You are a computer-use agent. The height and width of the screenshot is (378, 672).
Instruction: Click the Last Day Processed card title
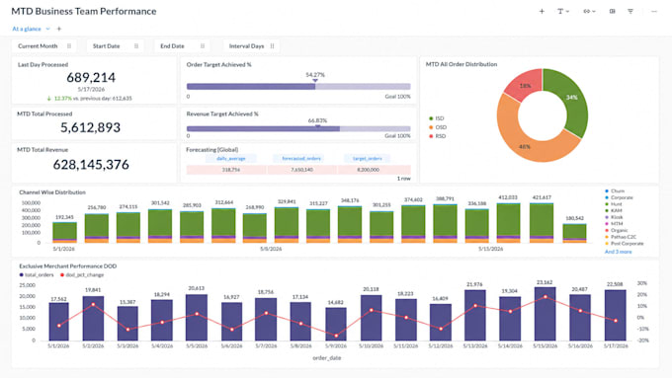coord(42,64)
